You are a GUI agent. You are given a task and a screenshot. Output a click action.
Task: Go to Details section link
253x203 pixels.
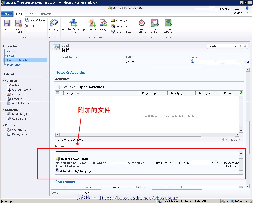click(x=11, y=56)
